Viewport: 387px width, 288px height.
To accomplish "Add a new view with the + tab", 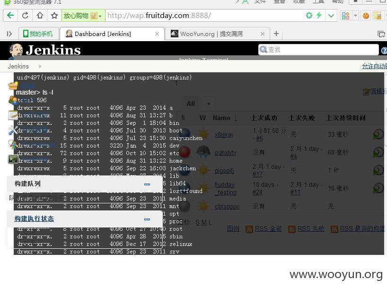I will 209,104.
